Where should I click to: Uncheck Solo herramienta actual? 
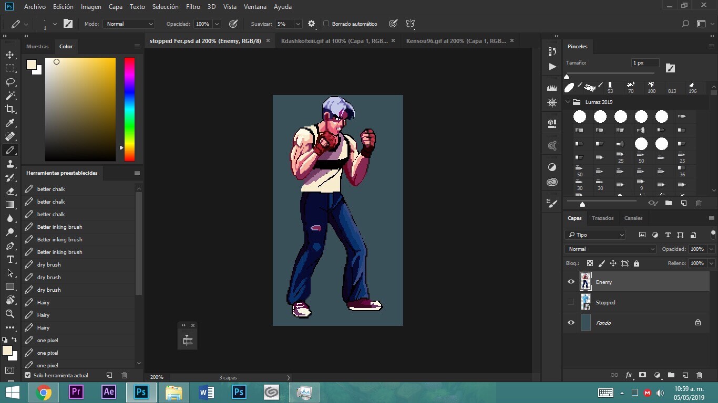(x=28, y=375)
